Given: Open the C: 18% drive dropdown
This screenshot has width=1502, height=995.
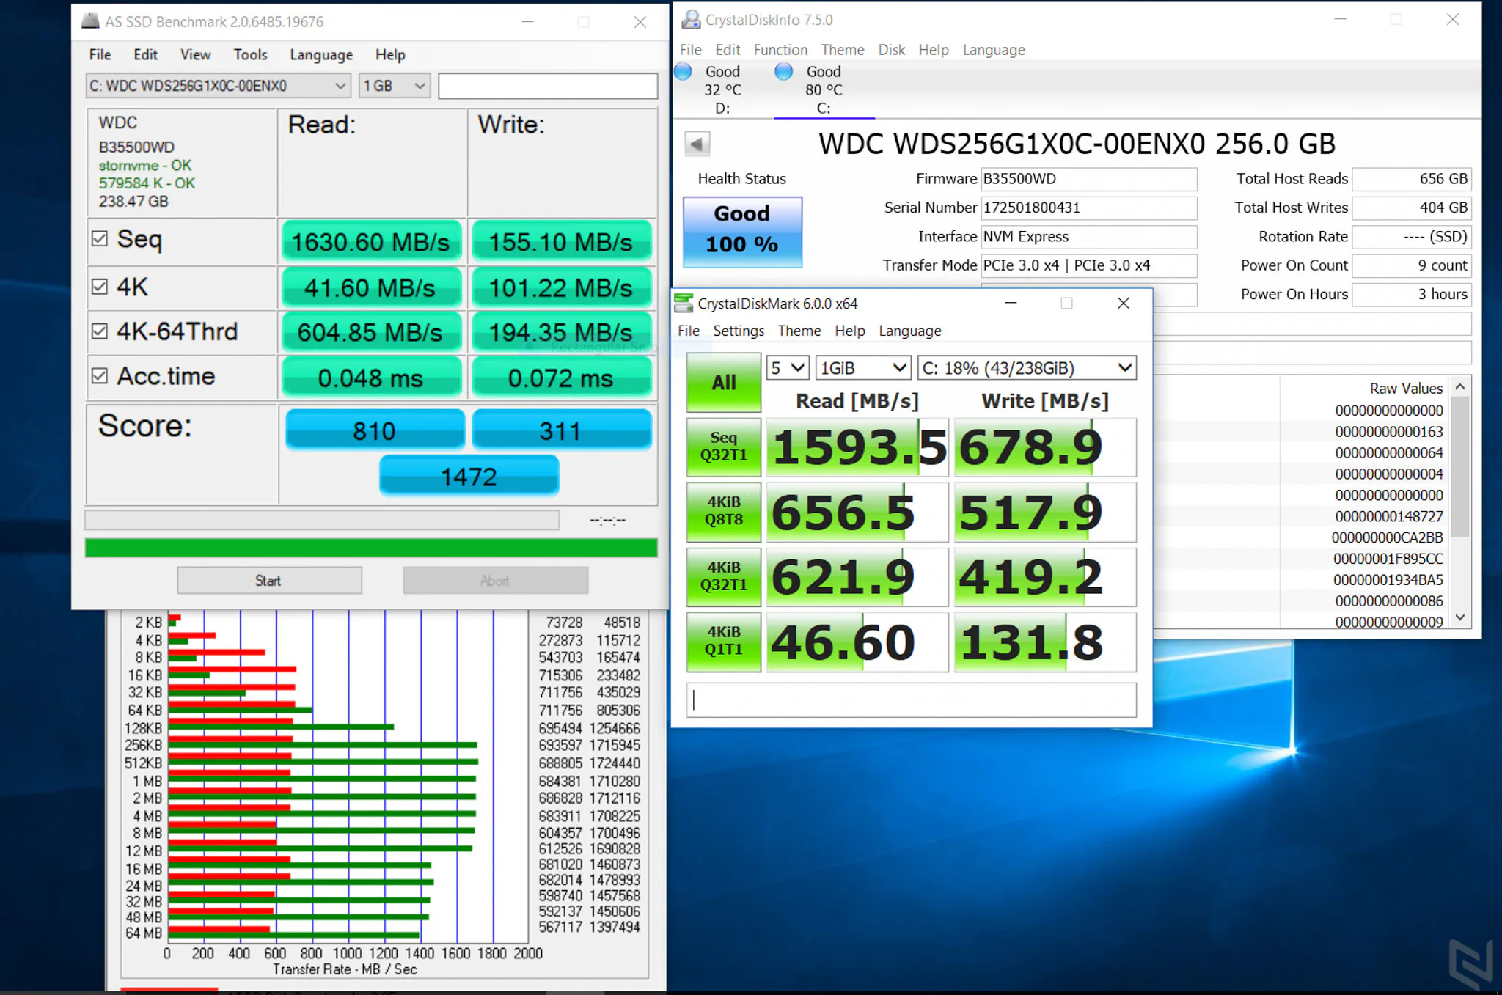Looking at the screenshot, I should pos(1027,367).
